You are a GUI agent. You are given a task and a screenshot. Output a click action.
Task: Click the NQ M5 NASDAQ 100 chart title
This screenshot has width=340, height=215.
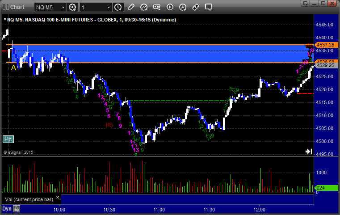90,20
